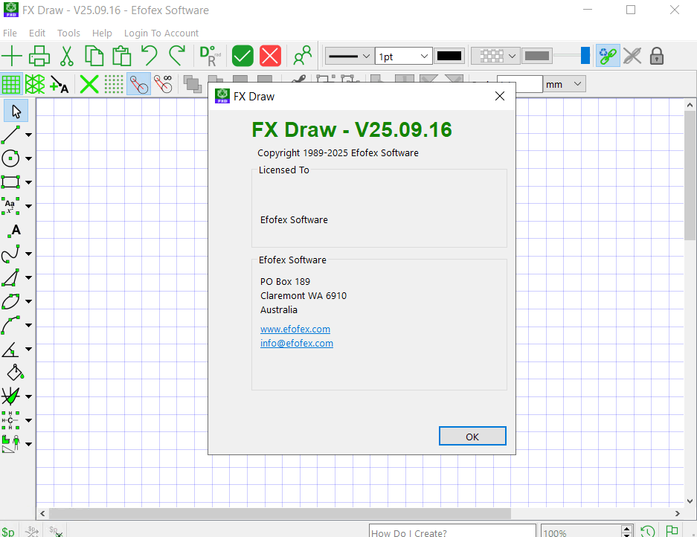Open the File menu
697x537 pixels.
point(10,33)
